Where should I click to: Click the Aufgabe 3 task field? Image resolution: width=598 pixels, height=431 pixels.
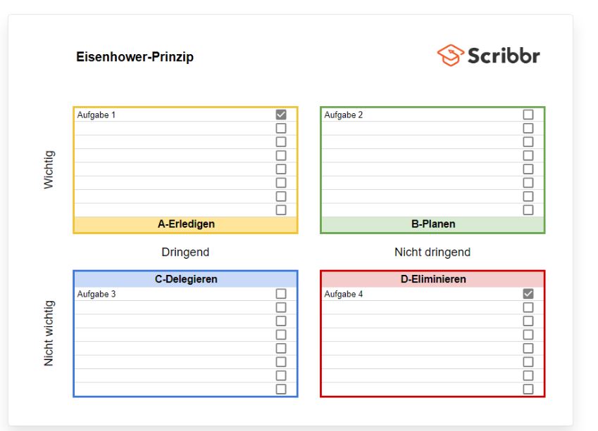tap(169, 294)
